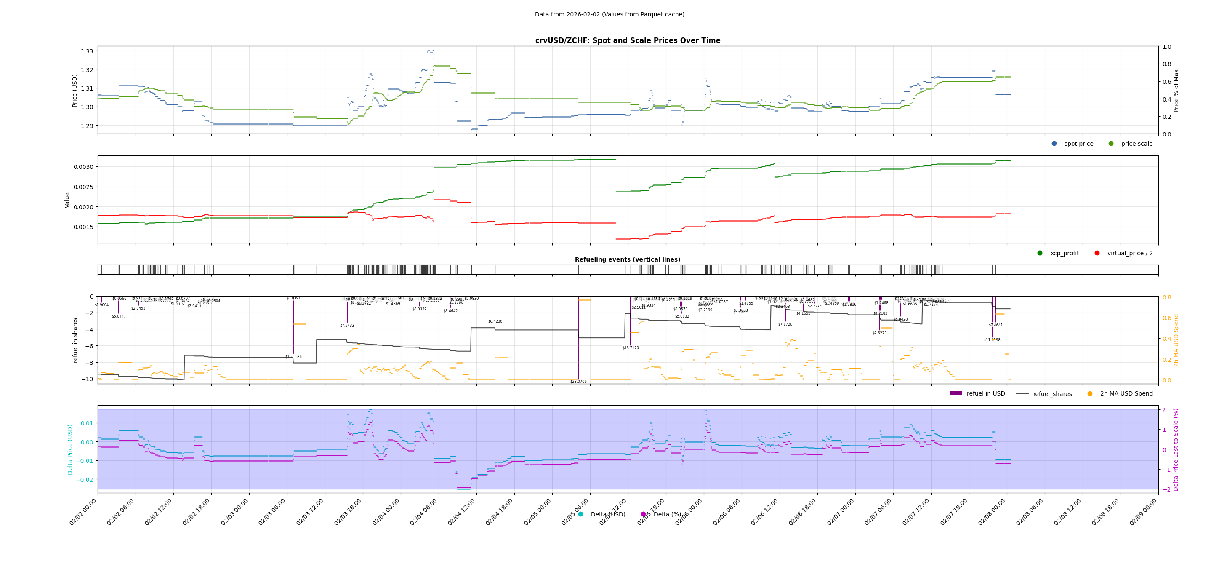Image resolution: width=1219 pixels, height=580 pixels.
Task: Click the Data from 2026-02-02 header text
Action: [609, 14]
